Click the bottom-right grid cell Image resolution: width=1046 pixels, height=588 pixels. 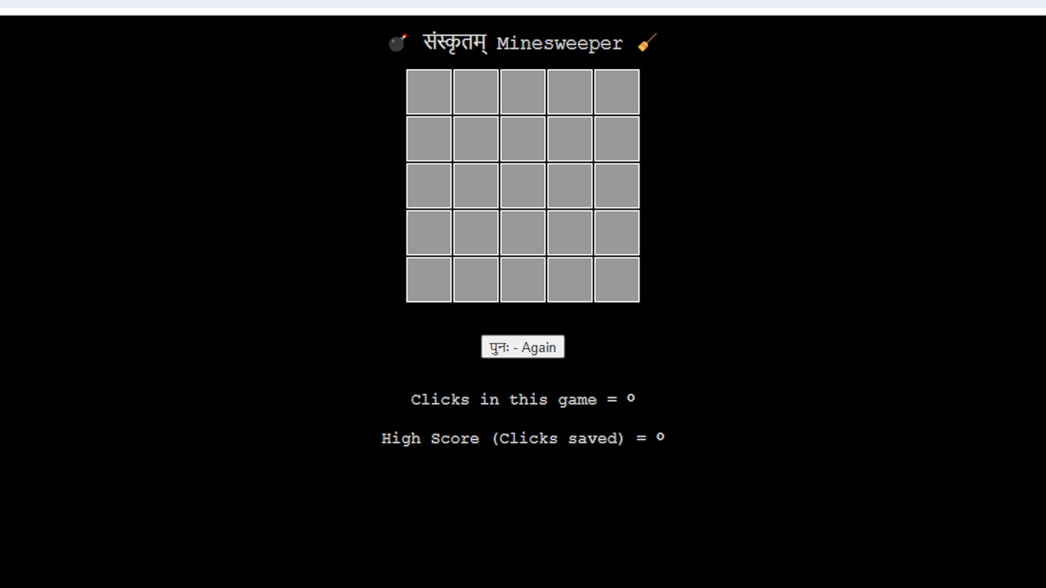(x=616, y=279)
